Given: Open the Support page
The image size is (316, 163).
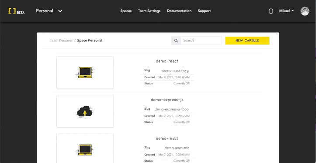Looking at the screenshot, I should (x=204, y=11).
